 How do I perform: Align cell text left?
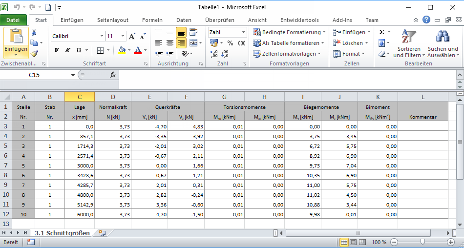coord(159,43)
